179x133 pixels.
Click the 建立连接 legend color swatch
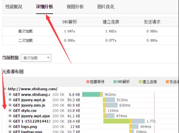(140, 82)
